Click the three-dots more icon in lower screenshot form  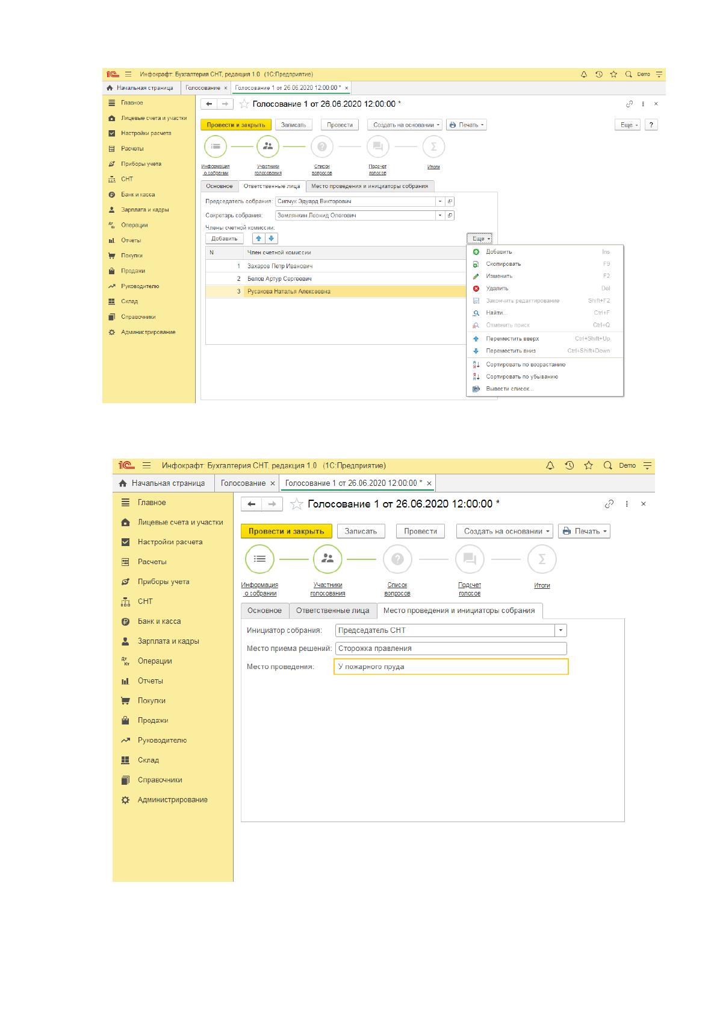click(x=627, y=504)
